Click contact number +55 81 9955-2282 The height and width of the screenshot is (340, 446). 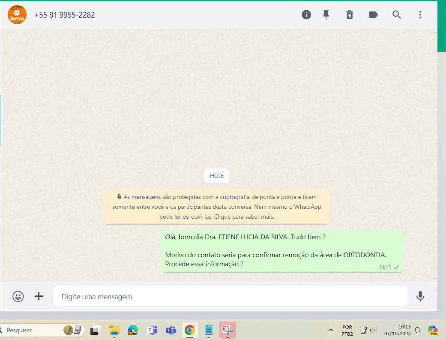pos(65,15)
